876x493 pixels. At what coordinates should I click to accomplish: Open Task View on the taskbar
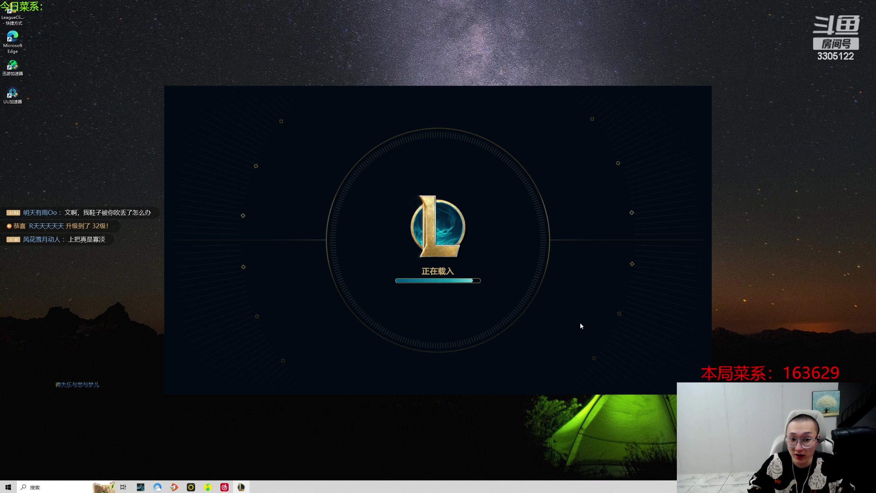point(123,487)
